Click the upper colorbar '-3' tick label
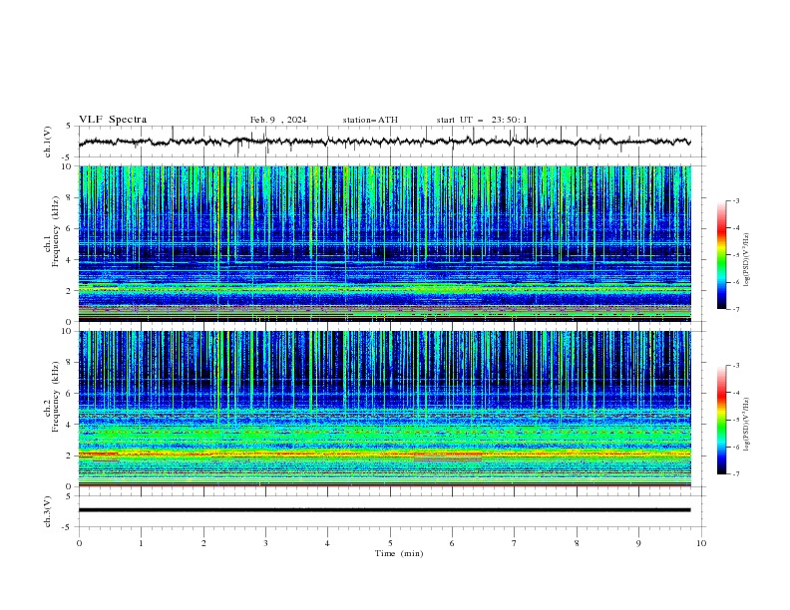Viewport: 790px width, 610px height. [x=736, y=200]
